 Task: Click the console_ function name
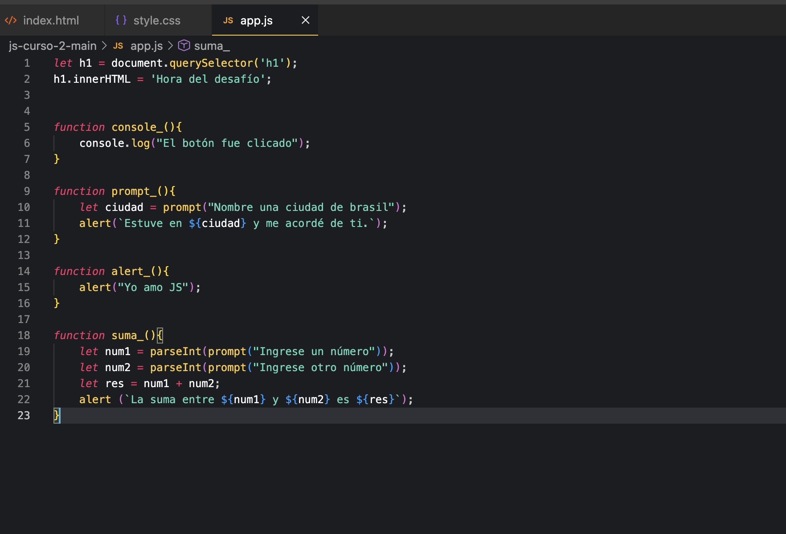click(x=137, y=127)
